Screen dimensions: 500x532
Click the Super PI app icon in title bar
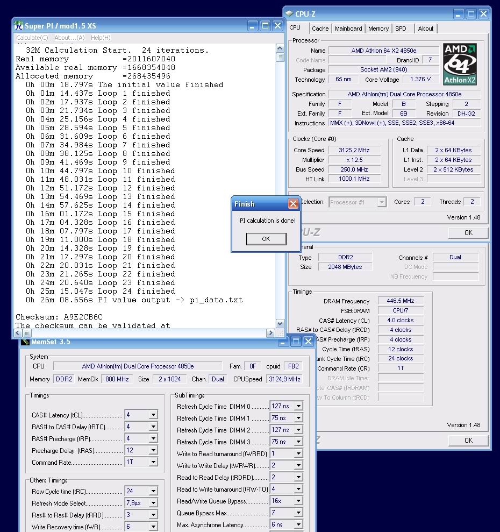[x=19, y=25]
